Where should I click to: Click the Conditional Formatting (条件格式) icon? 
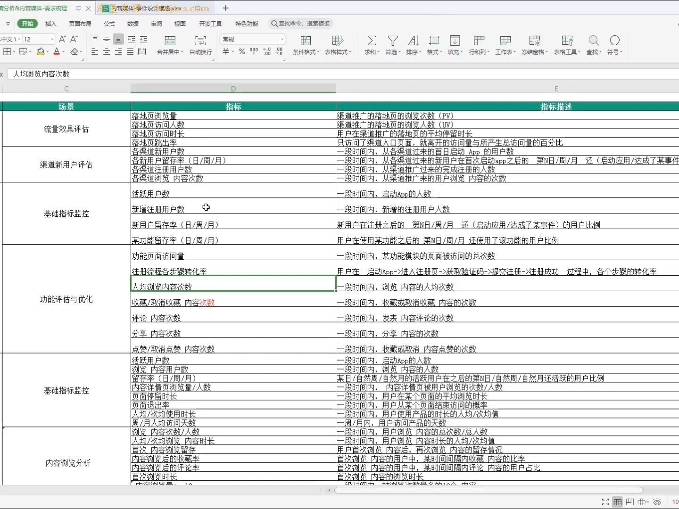[x=306, y=41]
